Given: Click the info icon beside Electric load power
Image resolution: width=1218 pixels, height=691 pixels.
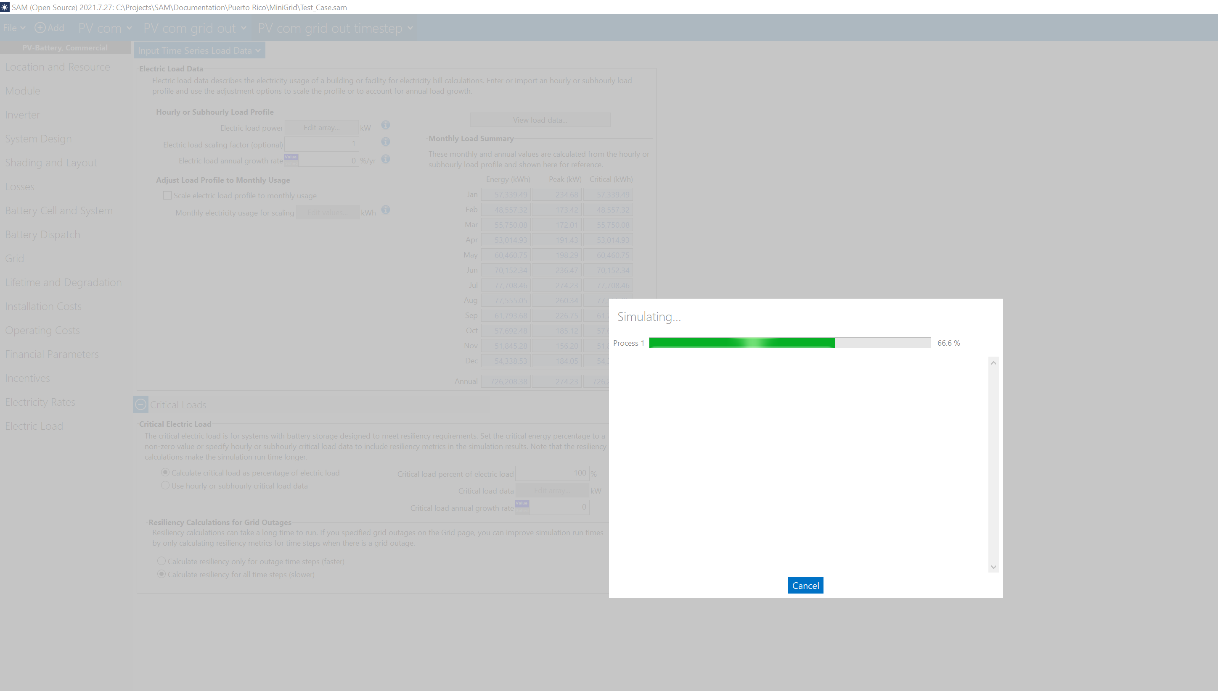Looking at the screenshot, I should (385, 125).
